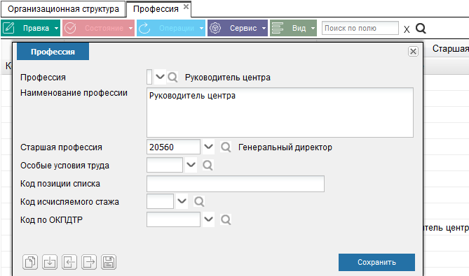The height and width of the screenshot is (276, 469).
Task: Click the magnifier beside the Профессия field
Action: (x=172, y=77)
